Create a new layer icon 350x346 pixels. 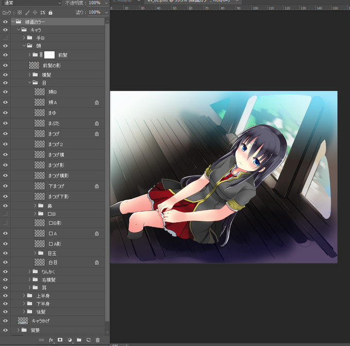click(x=89, y=340)
